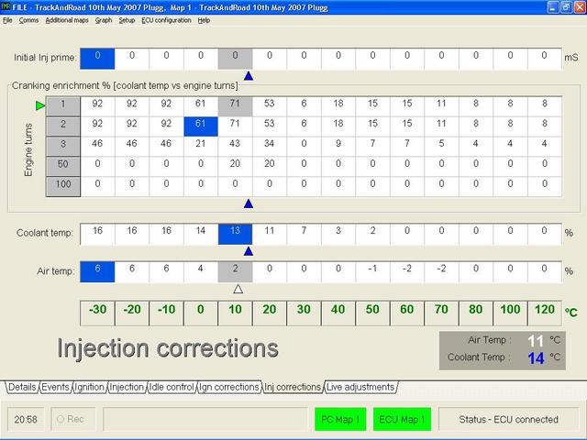Image resolution: width=587 pixels, height=440 pixels.
Task: Click the 0 °C temperature header
Action: pyautogui.click(x=201, y=313)
